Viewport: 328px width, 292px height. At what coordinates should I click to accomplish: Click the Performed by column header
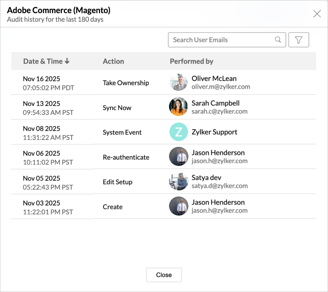(192, 61)
